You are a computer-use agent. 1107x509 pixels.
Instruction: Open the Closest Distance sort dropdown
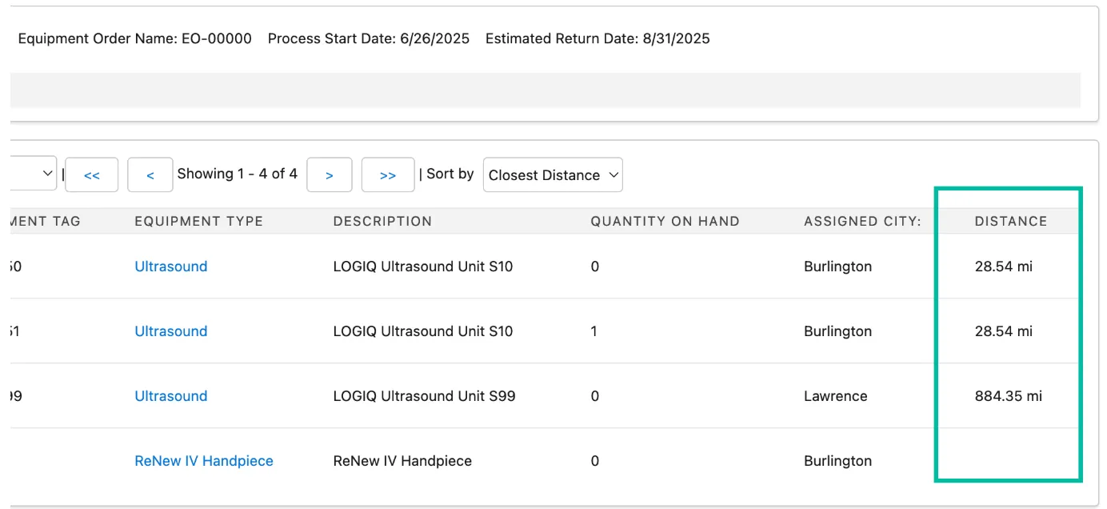(x=553, y=174)
